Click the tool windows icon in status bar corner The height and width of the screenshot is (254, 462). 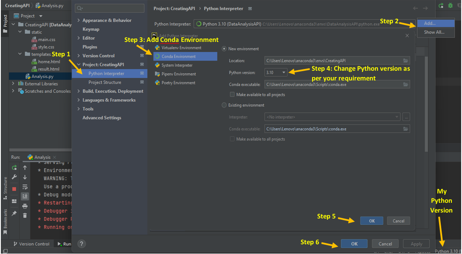click(5, 251)
